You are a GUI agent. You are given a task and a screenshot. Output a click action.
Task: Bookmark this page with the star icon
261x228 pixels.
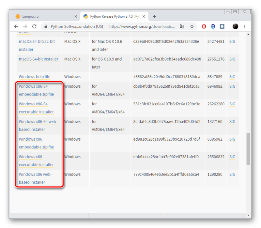tap(192, 26)
